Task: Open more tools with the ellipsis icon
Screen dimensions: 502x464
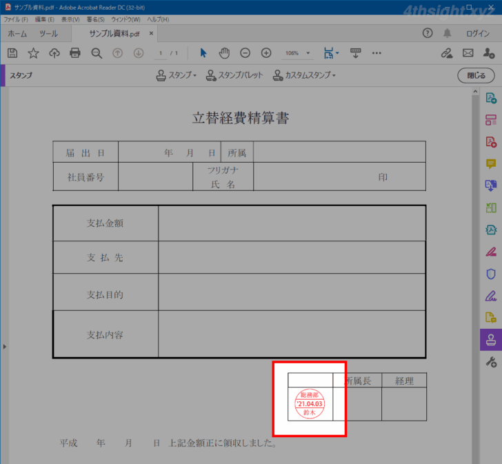Action: tap(376, 53)
